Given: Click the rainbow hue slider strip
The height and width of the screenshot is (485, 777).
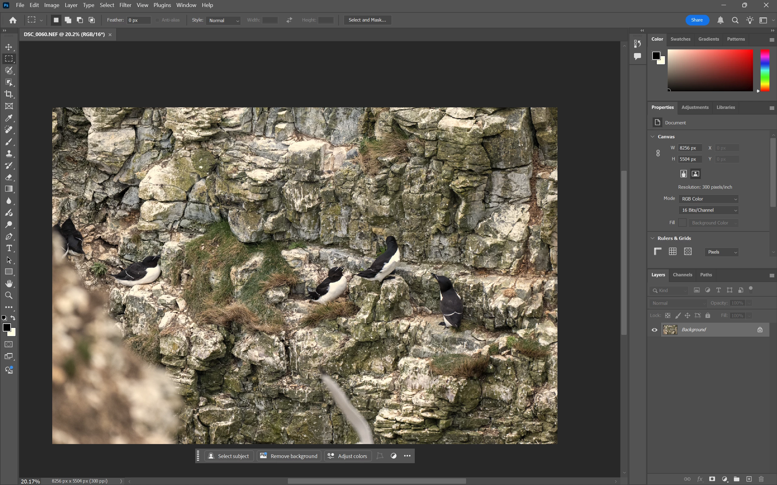Looking at the screenshot, I should click(765, 70).
